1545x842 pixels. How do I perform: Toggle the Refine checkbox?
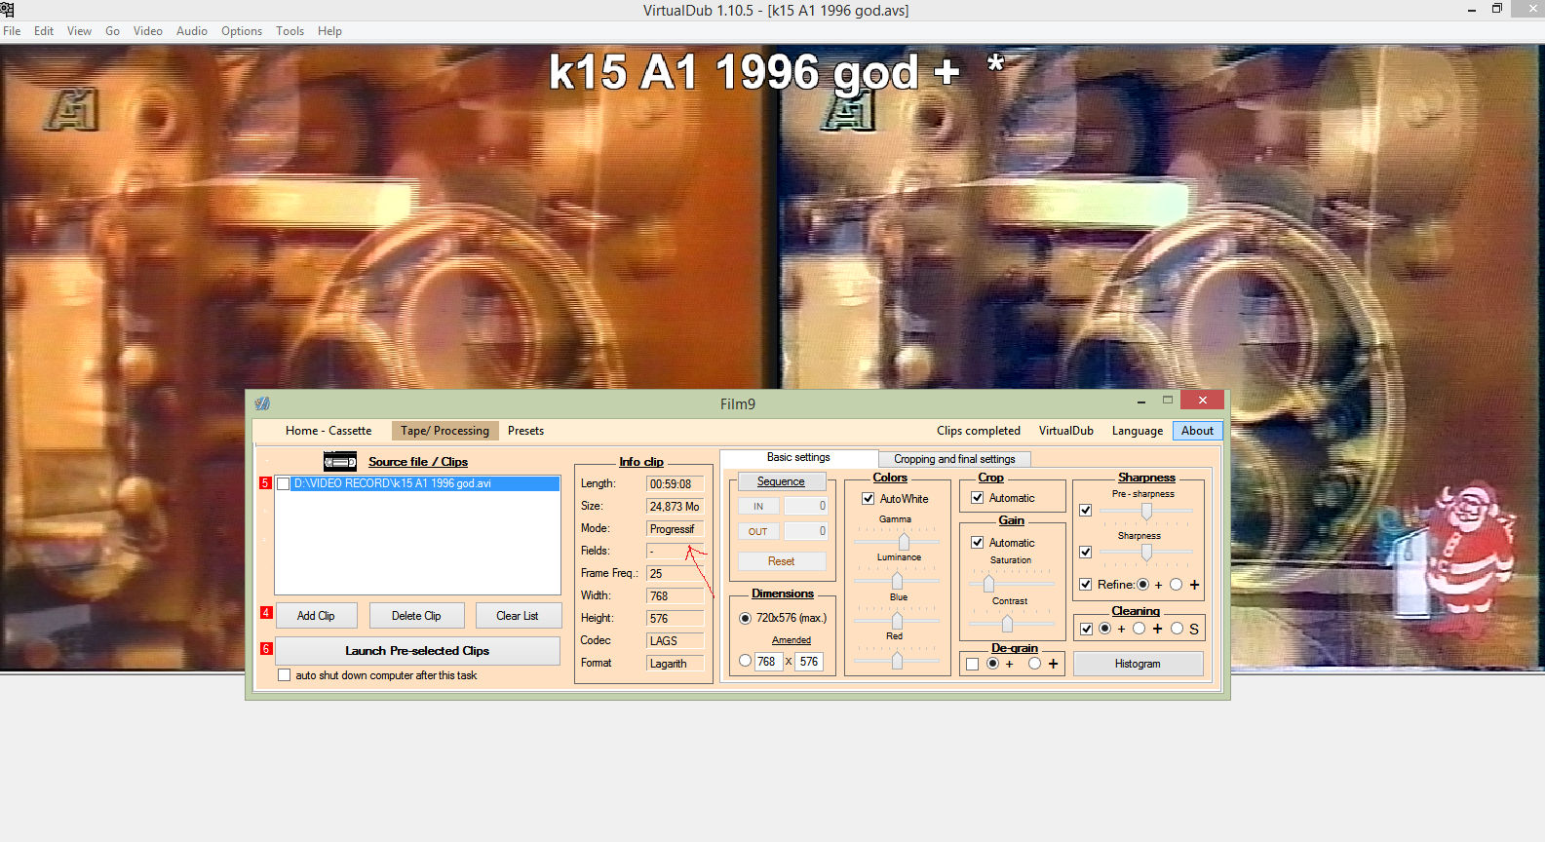tap(1085, 584)
